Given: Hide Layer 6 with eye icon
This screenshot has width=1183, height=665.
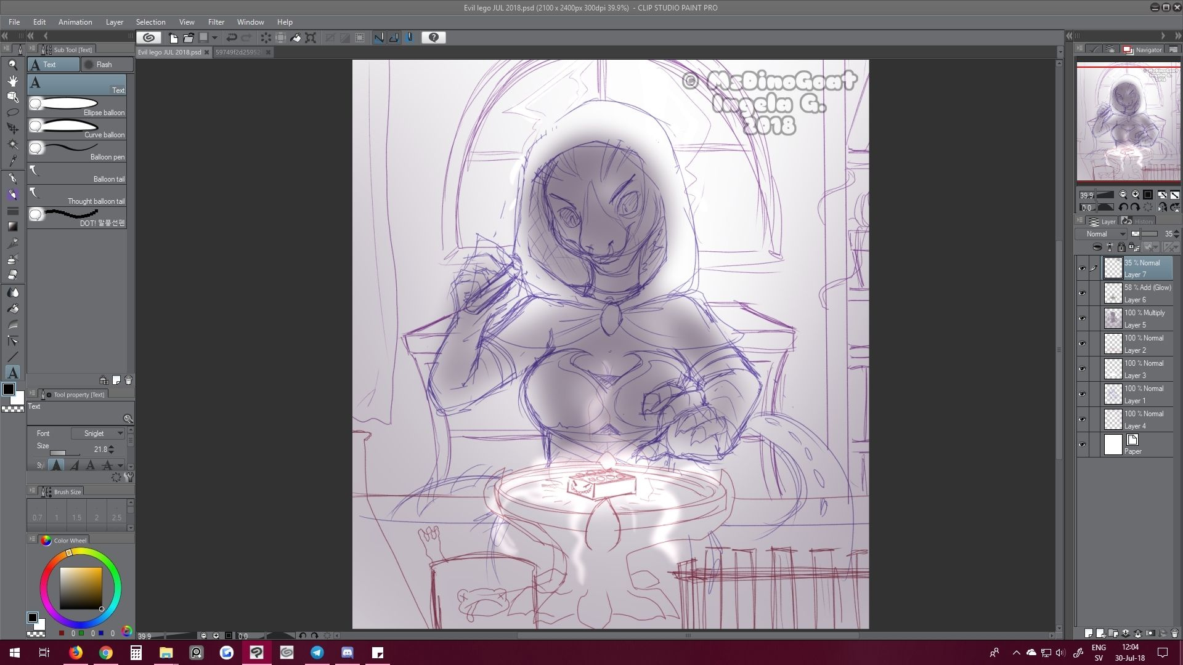Looking at the screenshot, I should tap(1082, 294).
